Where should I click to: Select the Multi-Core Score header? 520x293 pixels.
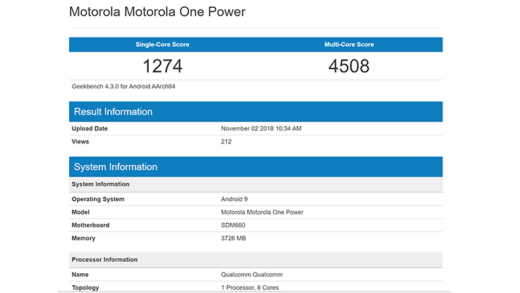(349, 44)
